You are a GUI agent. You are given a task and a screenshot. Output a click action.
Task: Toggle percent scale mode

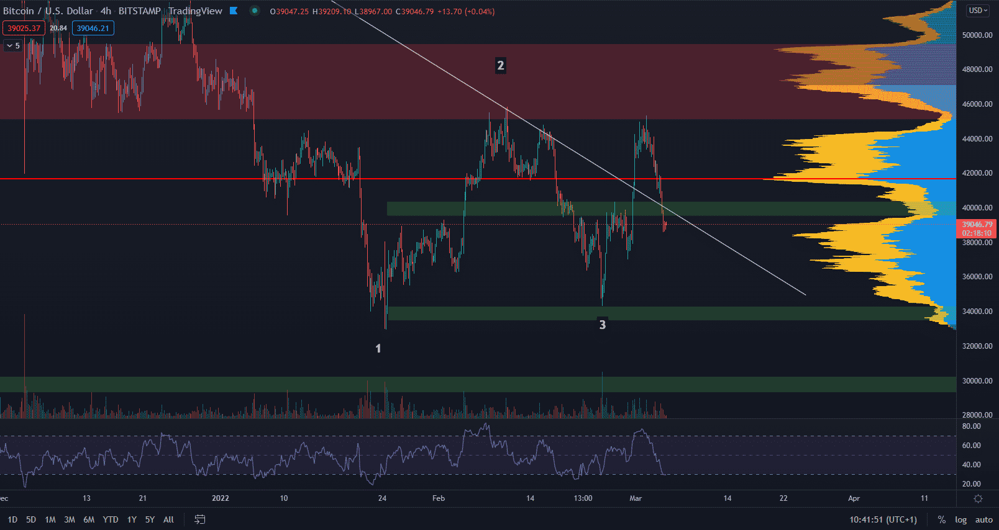(942, 519)
